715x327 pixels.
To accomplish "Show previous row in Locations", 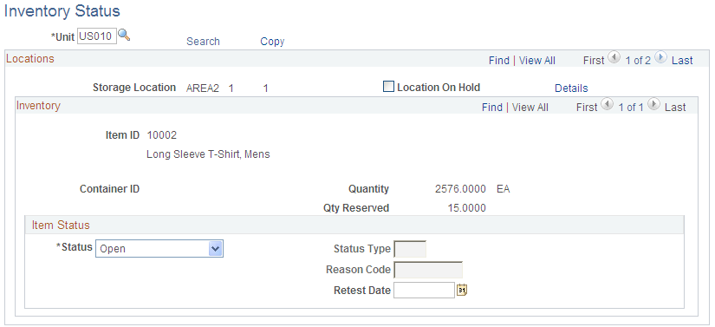I will coord(614,58).
